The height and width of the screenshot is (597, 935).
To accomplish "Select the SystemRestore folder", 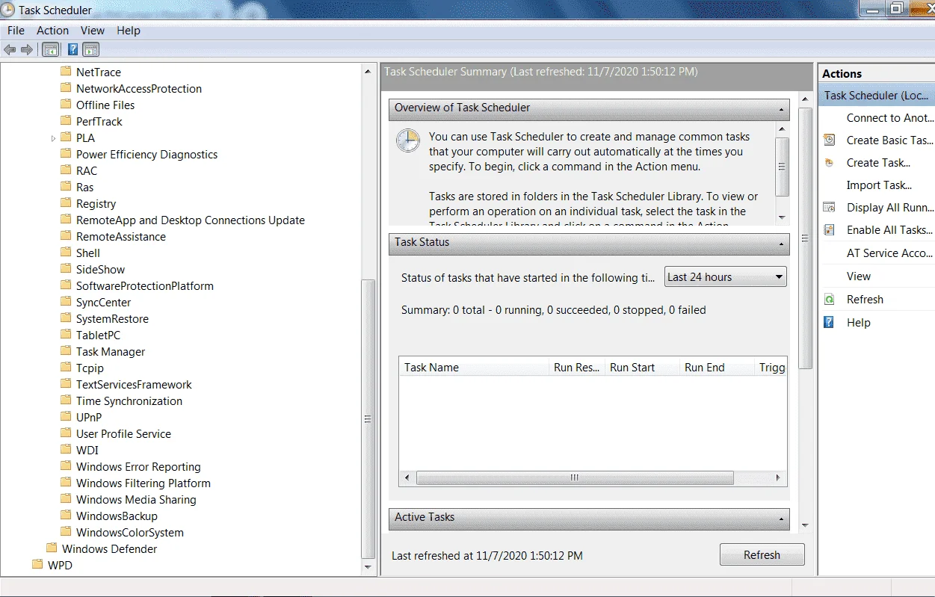I will tap(112, 318).
